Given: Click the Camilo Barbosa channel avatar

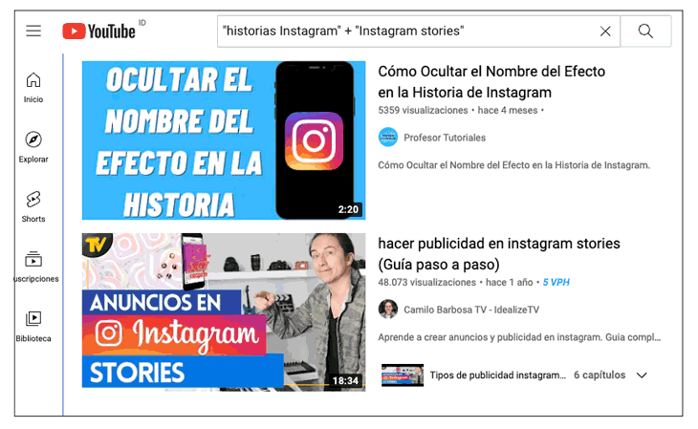Looking at the screenshot, I should [388, 310].
